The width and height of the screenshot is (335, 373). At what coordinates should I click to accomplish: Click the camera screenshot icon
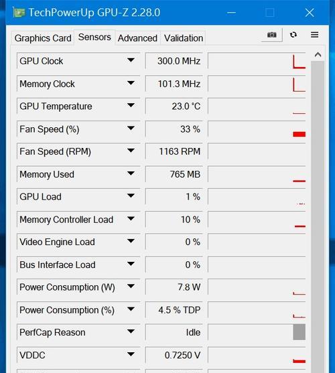272,35
